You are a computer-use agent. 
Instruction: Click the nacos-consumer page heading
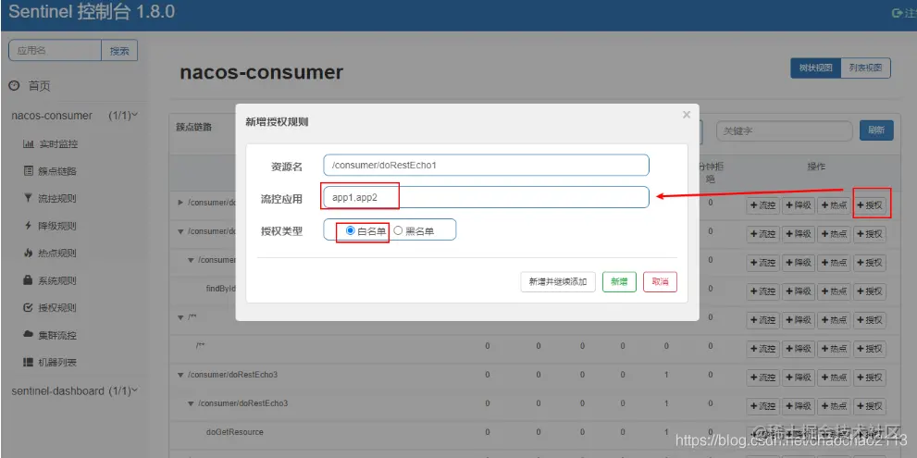[x=262, y=72]
